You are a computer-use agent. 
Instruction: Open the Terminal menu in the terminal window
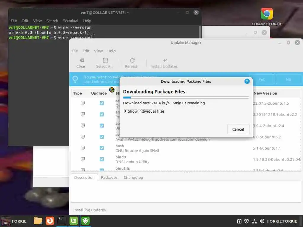70,21
